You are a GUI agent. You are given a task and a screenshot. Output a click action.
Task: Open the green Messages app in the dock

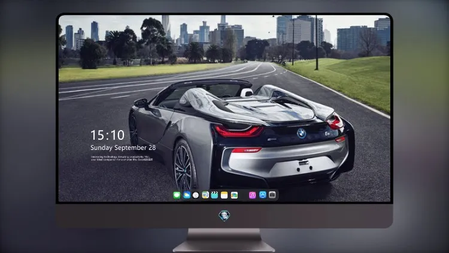click(177, 195)
